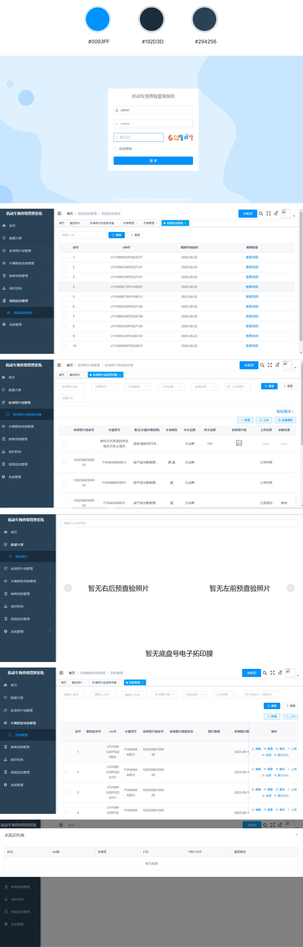Click the previous arrow beside 暂无右后预查验照片
303x947 pixels.
tap(68, 588)
